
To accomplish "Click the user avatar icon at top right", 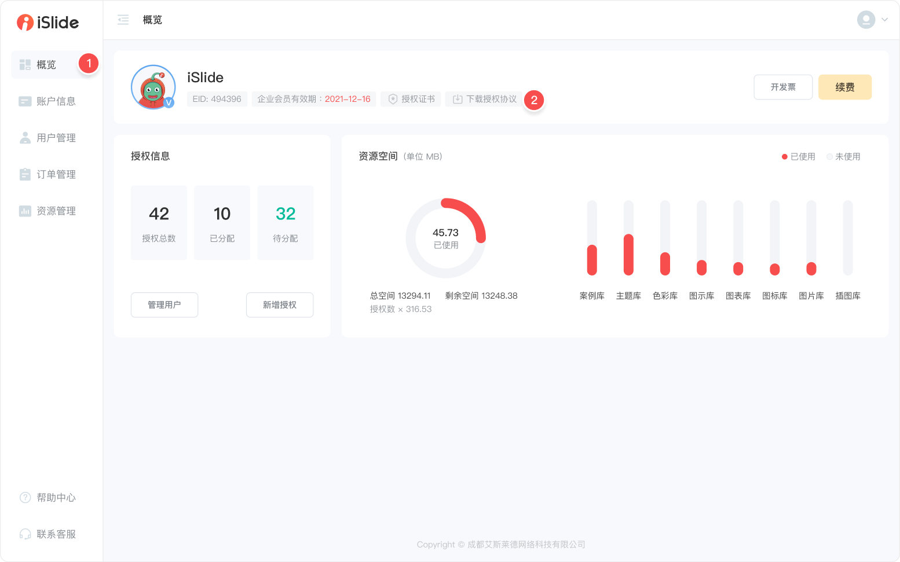I will (865, 20).
